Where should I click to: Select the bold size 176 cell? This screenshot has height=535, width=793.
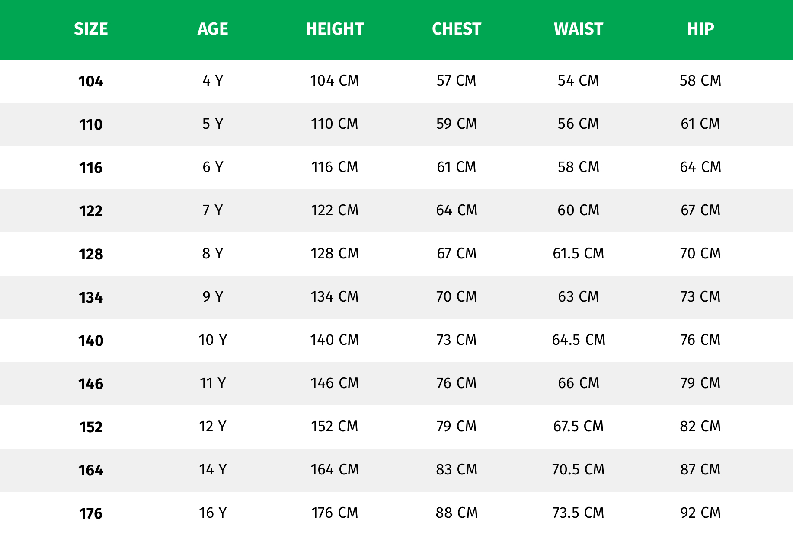91,513
